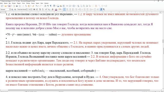Image resolution: width=164 pixels, height=92 pixels.
Task: Toggle Bold (Ж) formatting
Action: tap(34, 9)
